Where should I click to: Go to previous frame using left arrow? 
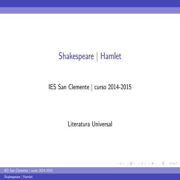(x=128, y=163)
